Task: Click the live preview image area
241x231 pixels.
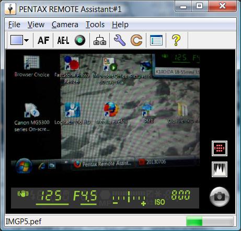Action: pyautogui.click(x=105, y=113)
